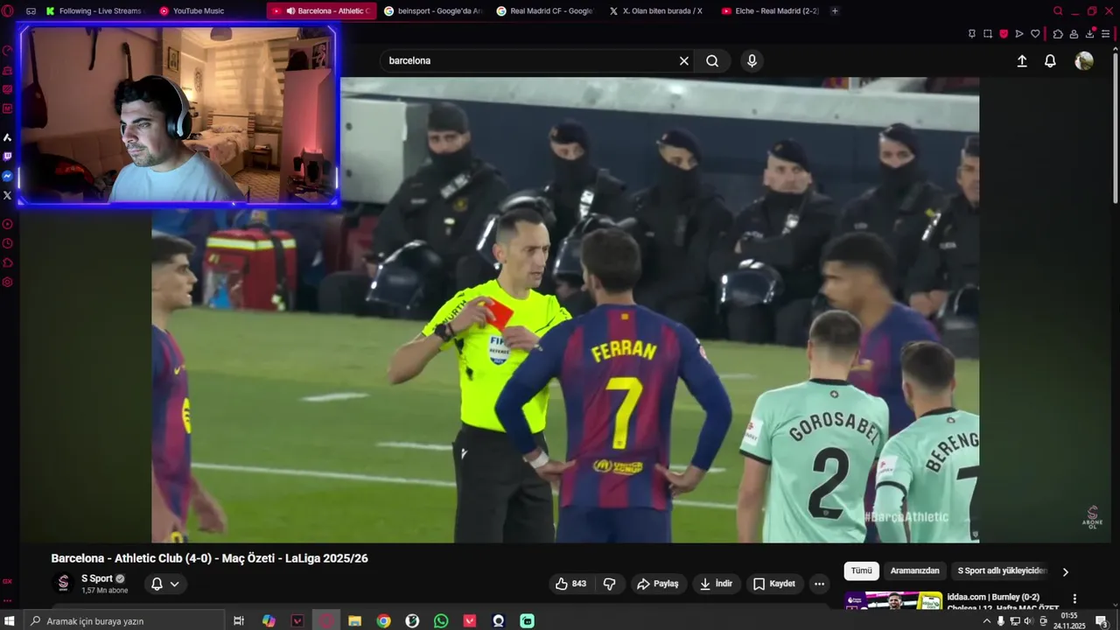This screenshot has width=1120, height=630.
Task: Open the YouTube account avatar menu
Action: (x=1084, y=60)
